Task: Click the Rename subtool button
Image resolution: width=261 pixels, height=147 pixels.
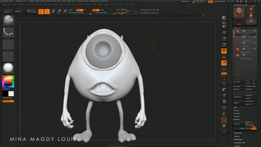Action: (x=239, y=87)
